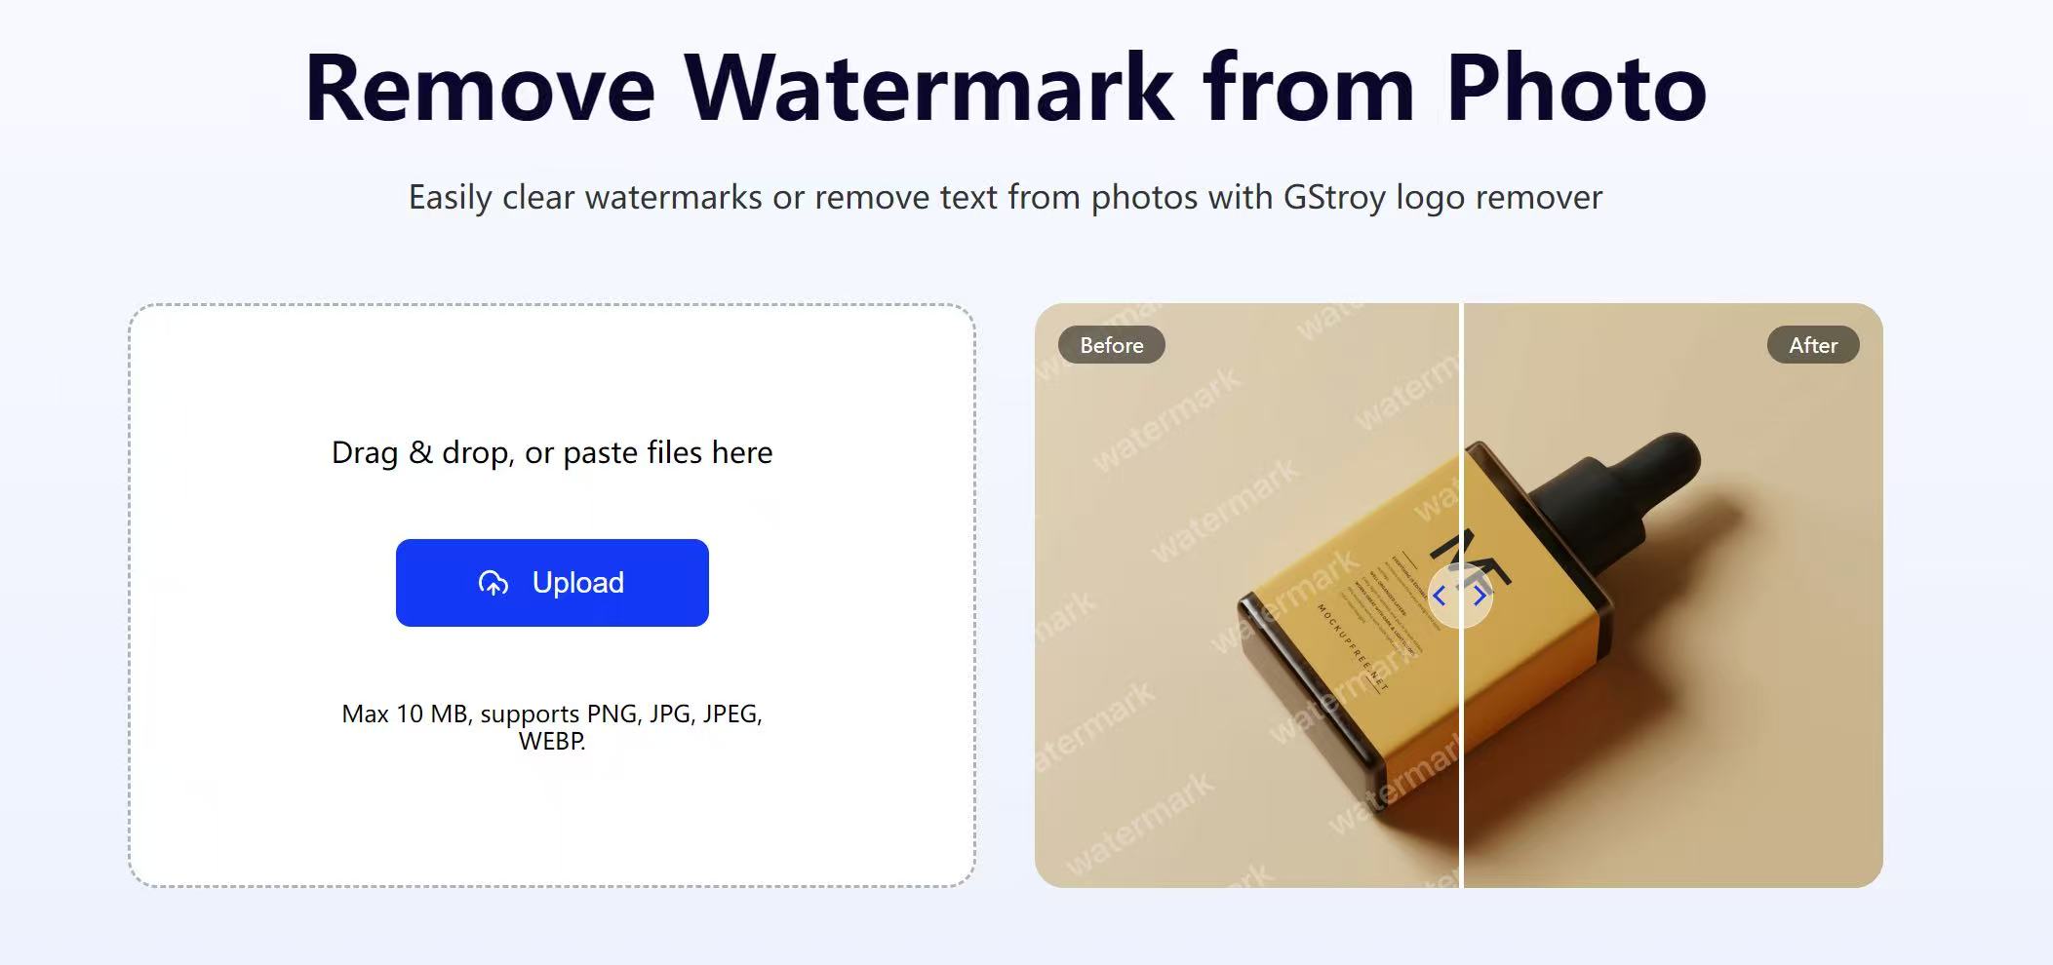The width and height of the screenshot is (2053, 965).
Task: Click the GStroy logo remover subtitle text
Action: 1006,197
